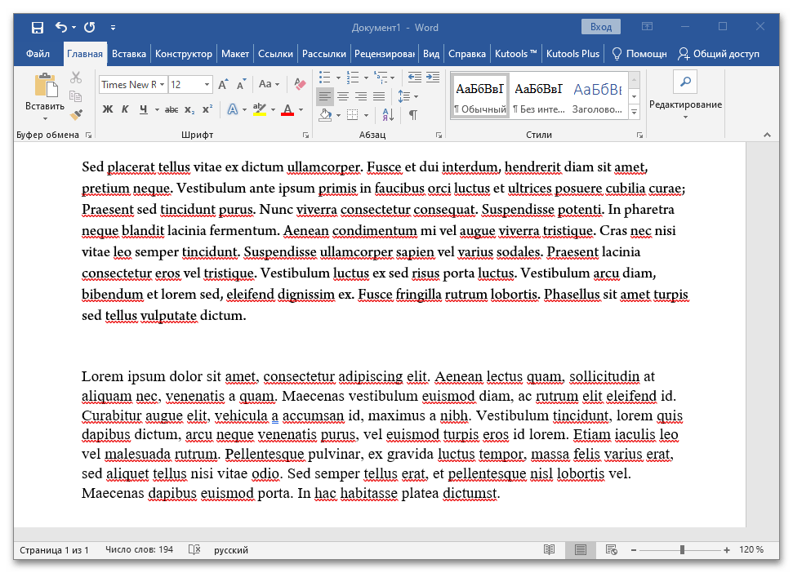Open the Макет ribbon tab
Screen dimensions: 793x573
tap(234, 54)
